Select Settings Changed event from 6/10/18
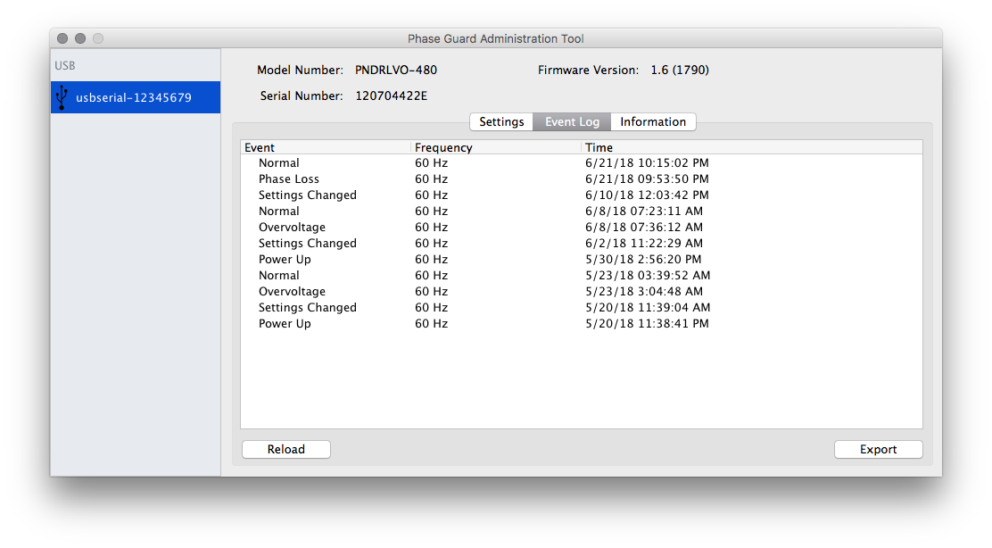Screen dimensions: 992x548 [582, 195]
